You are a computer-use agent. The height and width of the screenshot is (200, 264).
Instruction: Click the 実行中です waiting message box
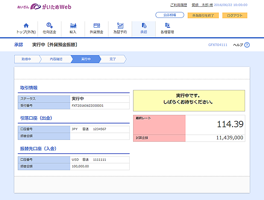[x=189, y=101]
